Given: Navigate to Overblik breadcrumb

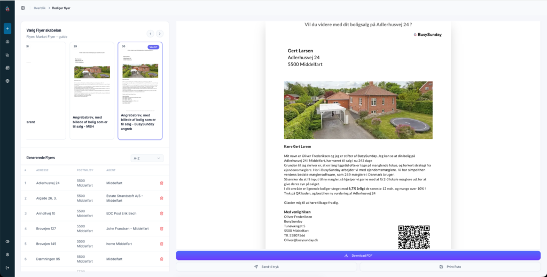Looking at the screenshot, I should 40,8.
